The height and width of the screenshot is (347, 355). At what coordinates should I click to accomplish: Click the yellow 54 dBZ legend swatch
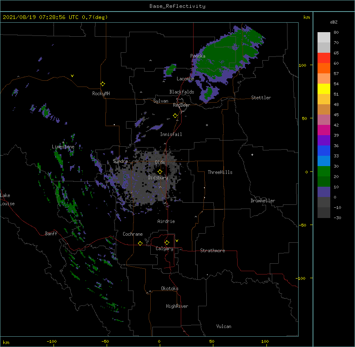[x=324, y=89]
